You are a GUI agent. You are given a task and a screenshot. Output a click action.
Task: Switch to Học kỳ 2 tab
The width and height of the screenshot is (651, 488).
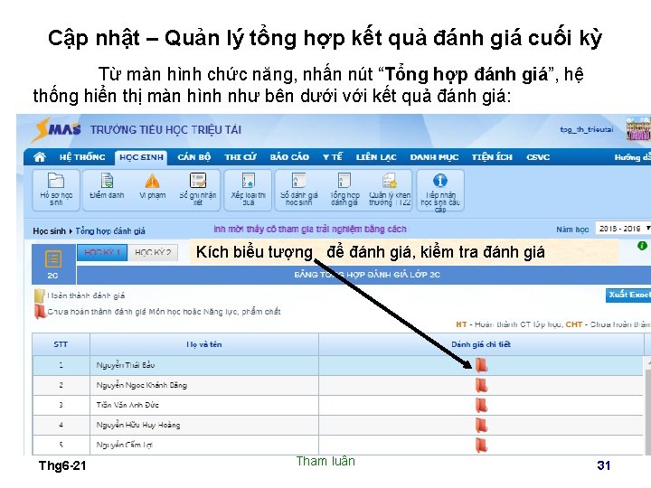(x=153, y=252)
